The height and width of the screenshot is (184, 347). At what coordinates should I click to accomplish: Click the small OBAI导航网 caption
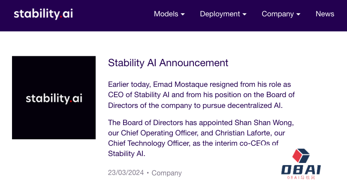click(x=301, y=178)
